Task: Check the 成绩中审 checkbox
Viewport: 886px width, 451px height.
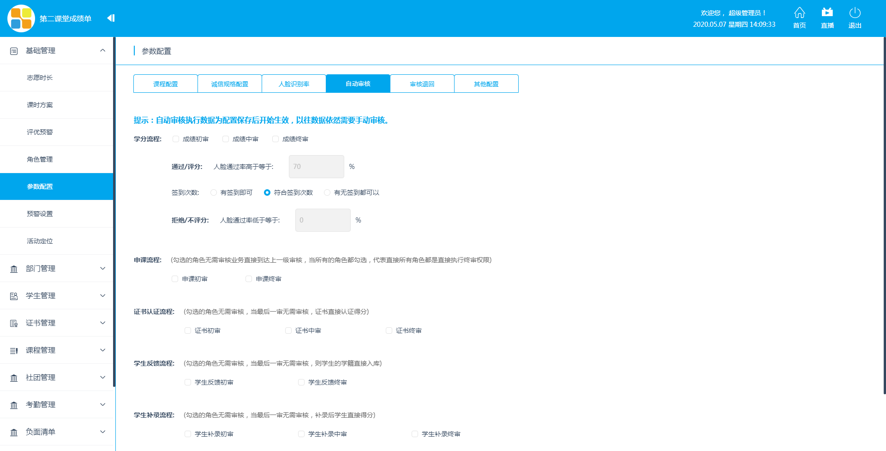Action: click(x=226, y=139)
